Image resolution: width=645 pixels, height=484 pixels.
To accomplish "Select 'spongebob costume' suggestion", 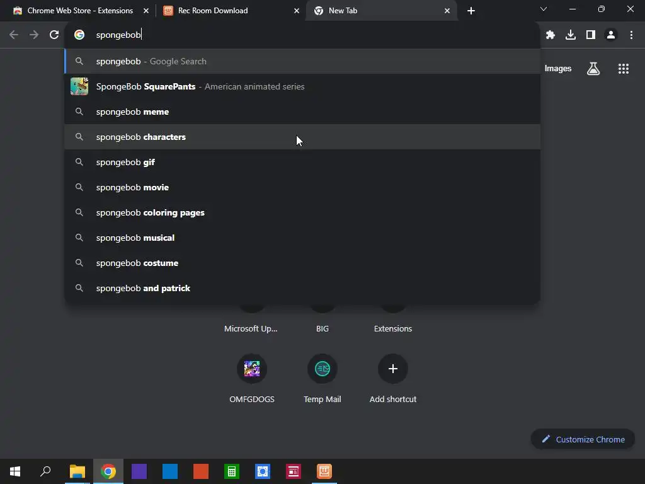I will (302, 263).
